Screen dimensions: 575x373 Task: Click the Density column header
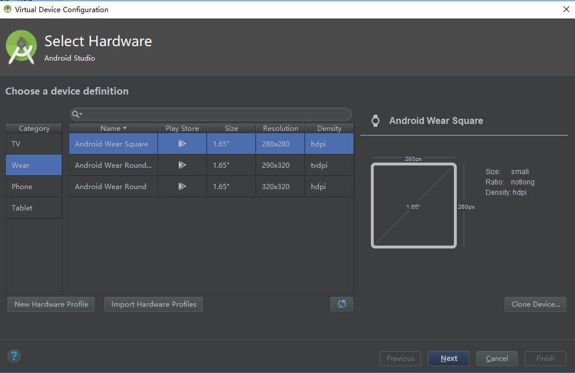point(329,128)
